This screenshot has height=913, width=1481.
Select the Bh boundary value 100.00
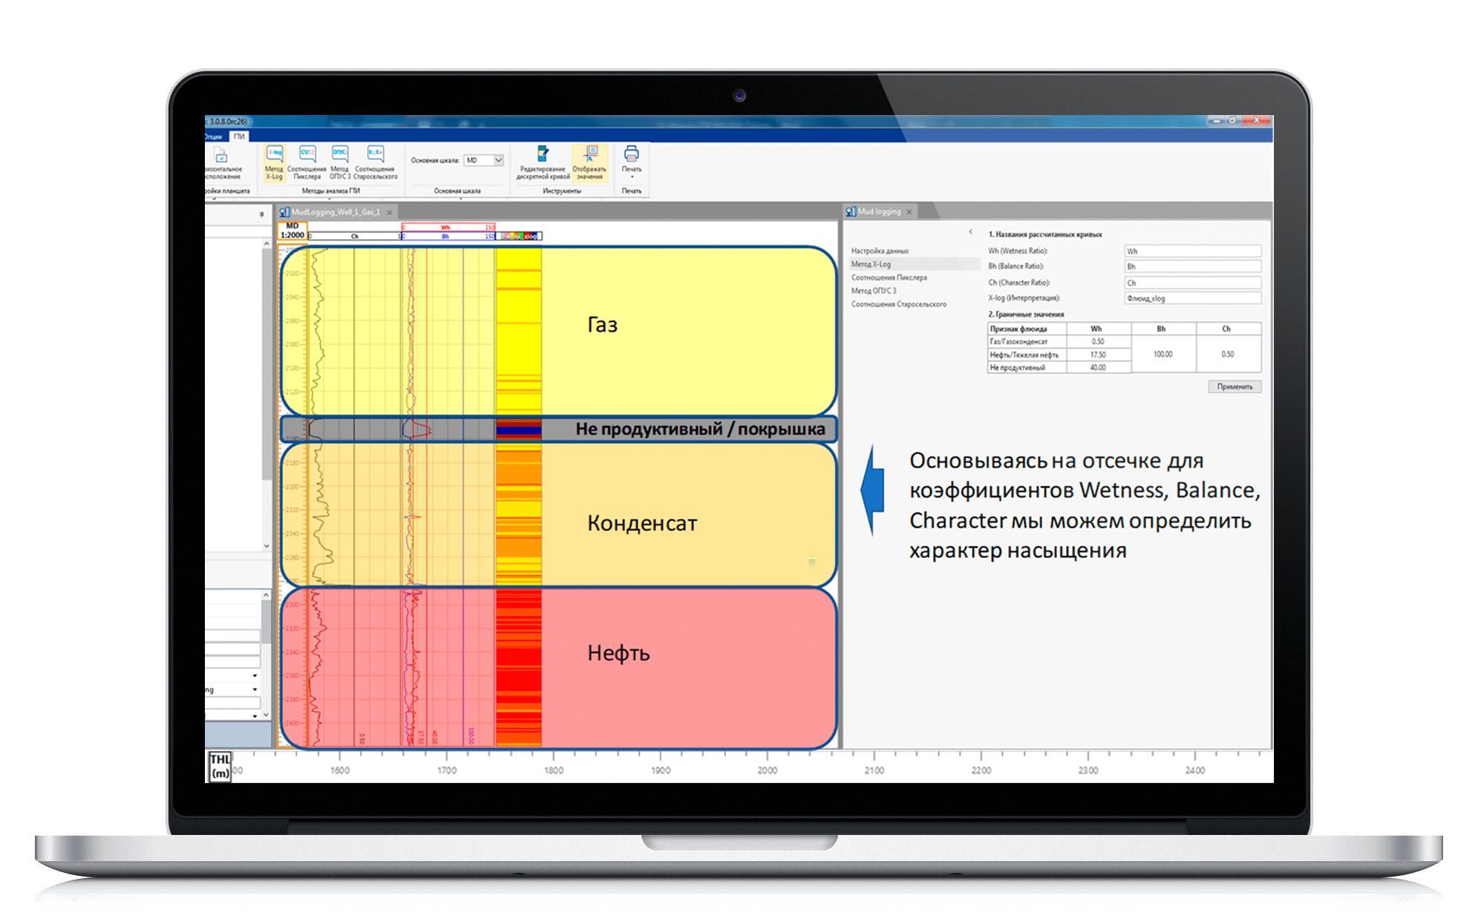click(1163, 354)
